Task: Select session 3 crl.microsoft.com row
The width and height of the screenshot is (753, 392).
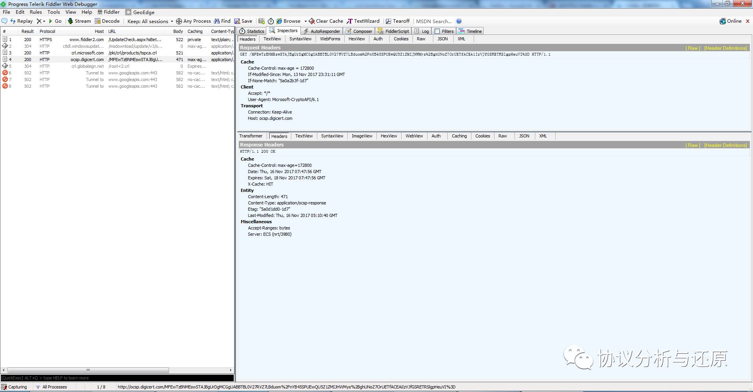Action: (118, 53)
